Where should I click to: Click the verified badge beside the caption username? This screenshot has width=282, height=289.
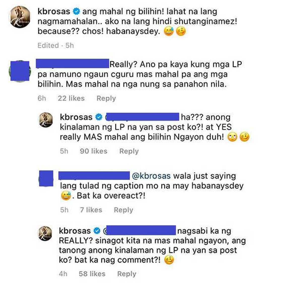[x=76, y=11]
